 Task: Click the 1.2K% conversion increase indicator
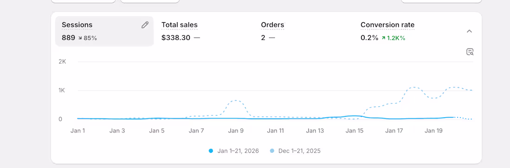coord(394,38)
